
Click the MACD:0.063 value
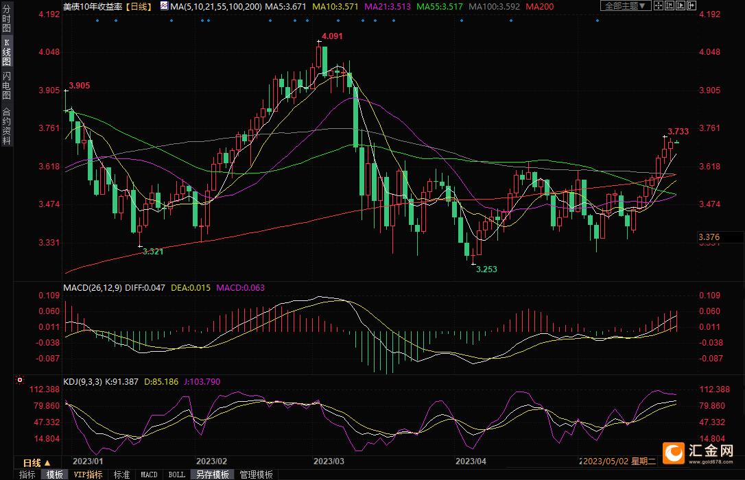tap(240, 288)
